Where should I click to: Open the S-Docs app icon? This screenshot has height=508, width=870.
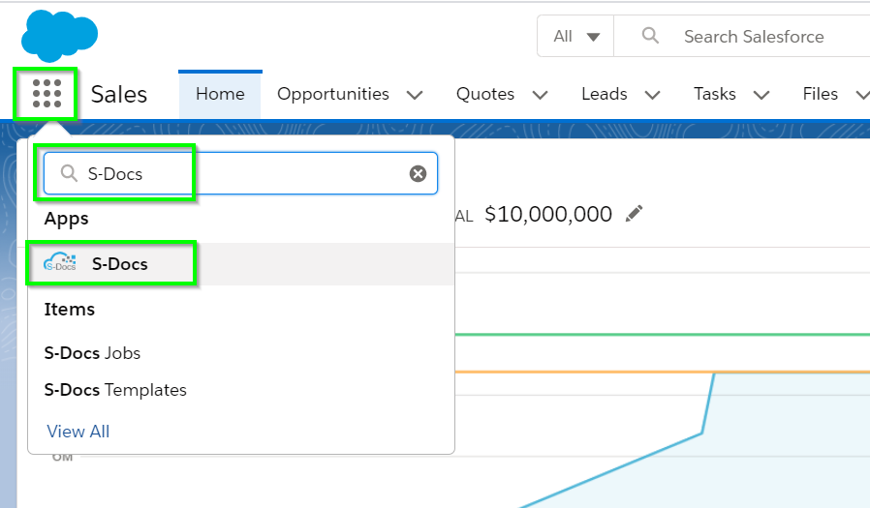pyautogui.click(x=60, y=262)
